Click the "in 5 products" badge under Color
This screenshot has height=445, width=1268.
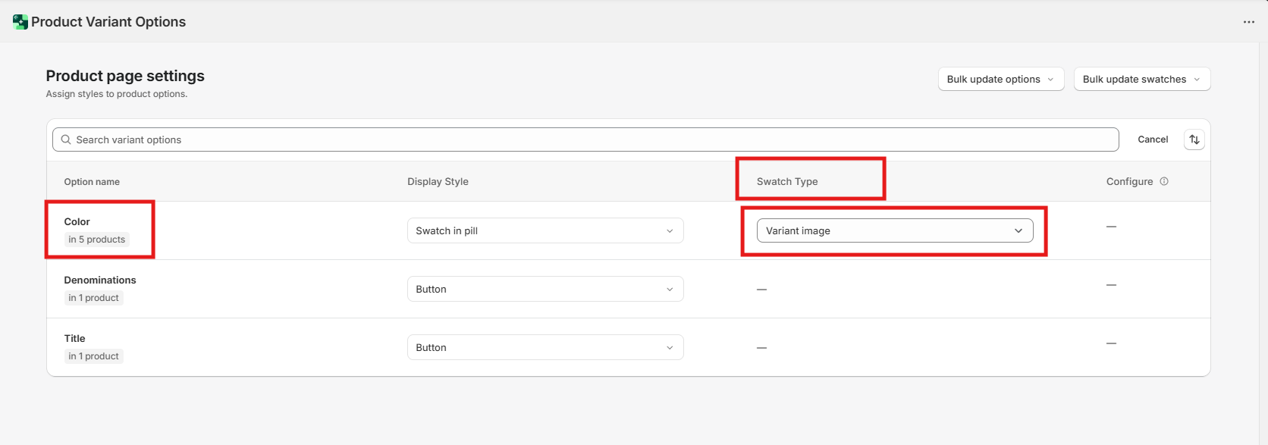[97, 240]
